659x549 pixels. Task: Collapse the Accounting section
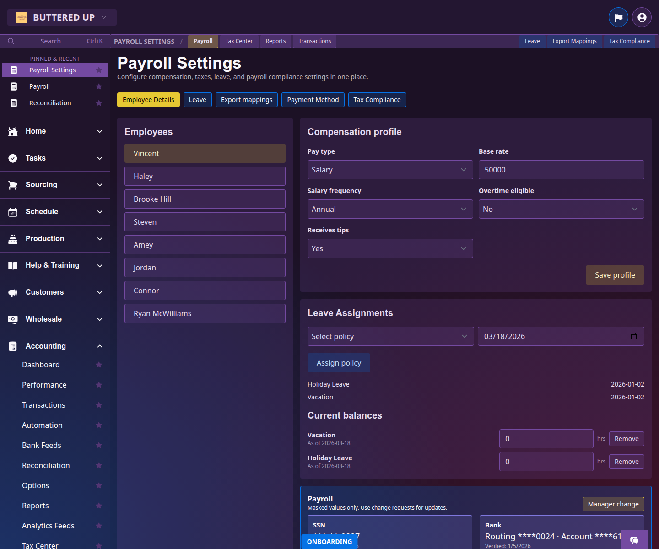pyautogui.click(x=100, y=346)
